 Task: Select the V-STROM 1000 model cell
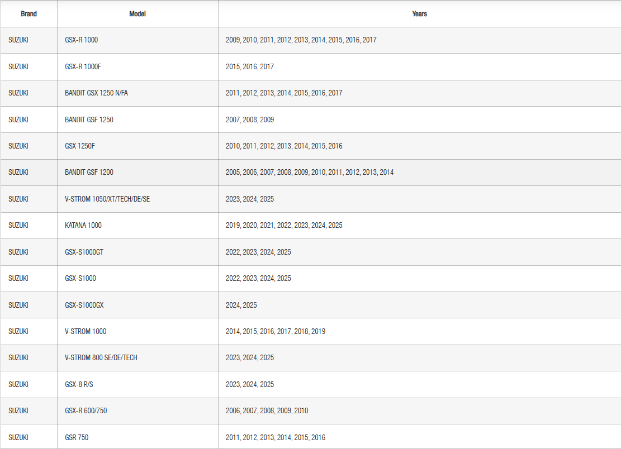point(86,331)
